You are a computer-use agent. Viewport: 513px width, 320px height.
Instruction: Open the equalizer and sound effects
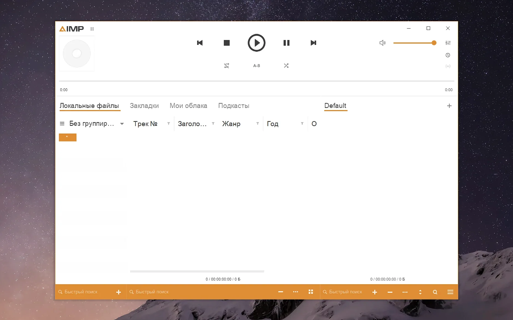[x=448, y=43]
